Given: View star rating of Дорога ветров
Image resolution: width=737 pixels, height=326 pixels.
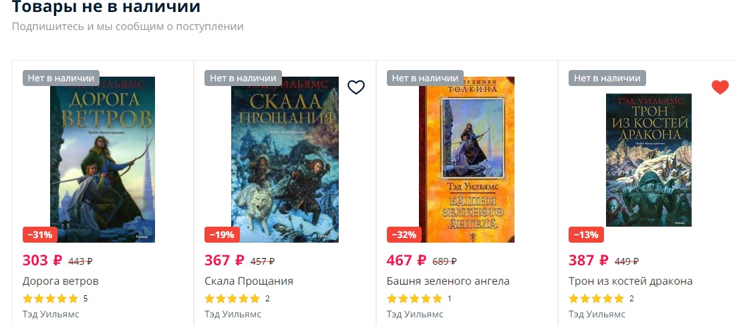Looking at the screenshot, I should tap(50, 298).
